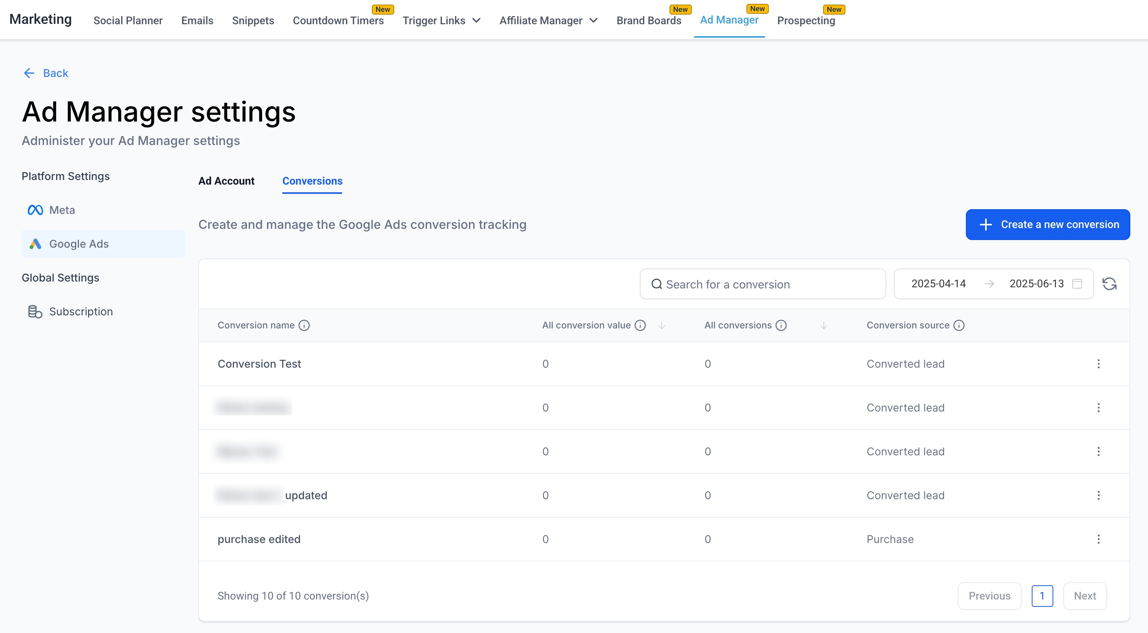
Task: Open the Brand Boards menu item
Action: tap(648, 20)
